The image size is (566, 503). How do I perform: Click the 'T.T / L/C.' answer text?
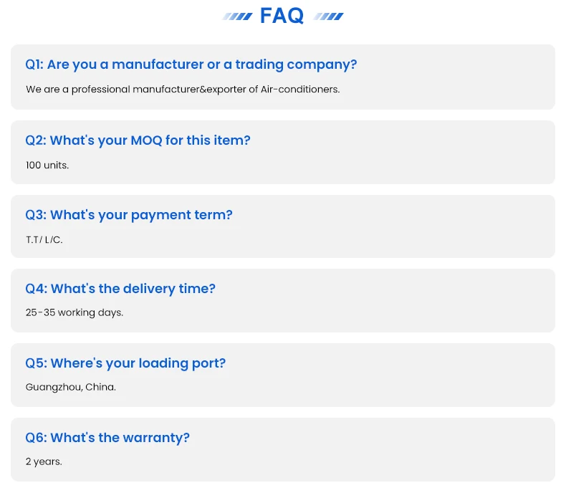click(44, 239)
